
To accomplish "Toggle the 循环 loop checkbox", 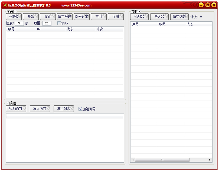I will point(59,23).
